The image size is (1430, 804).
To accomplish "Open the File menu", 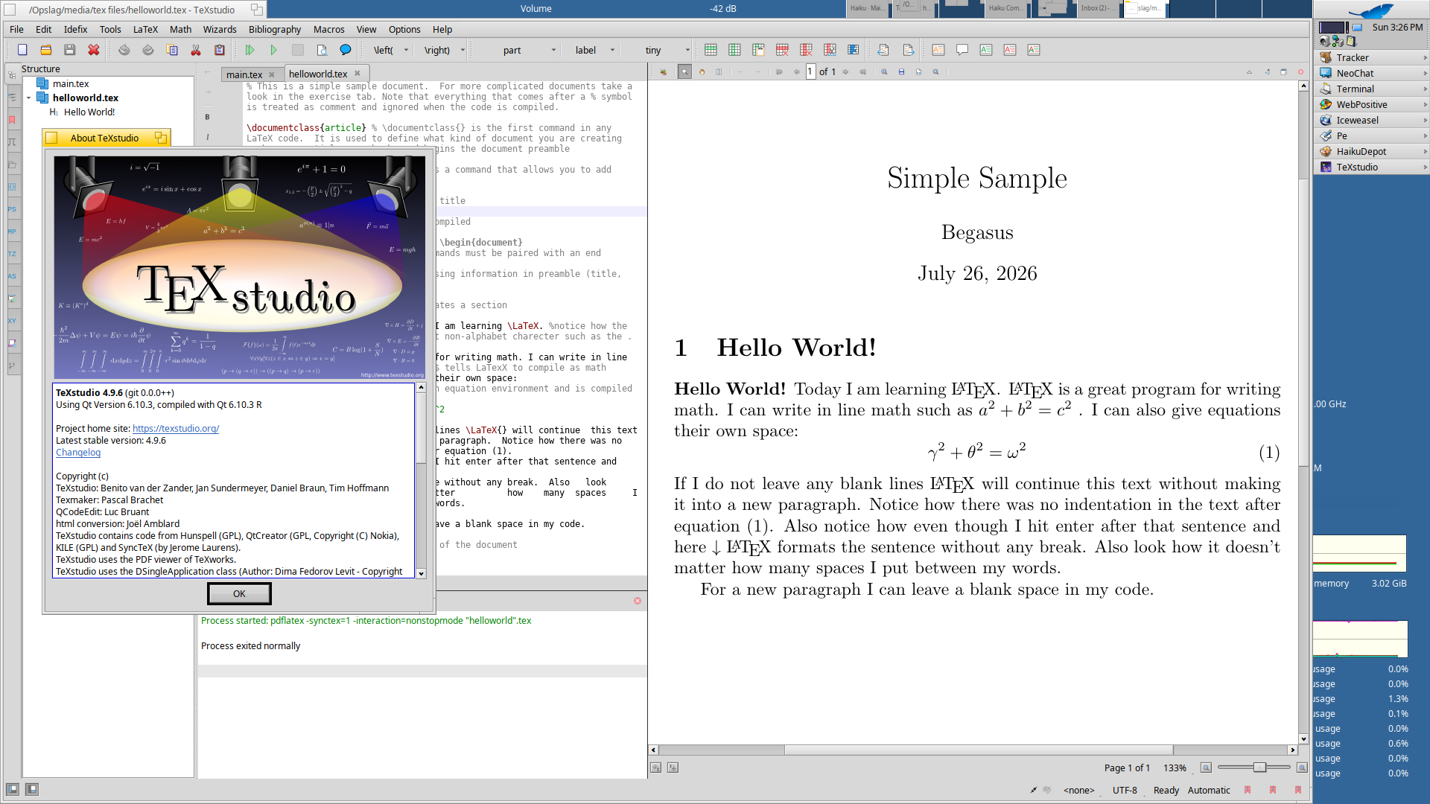I will (16, 30).
